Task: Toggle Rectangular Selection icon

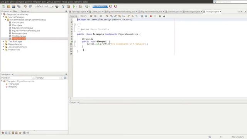Action: tap(123, 16)
